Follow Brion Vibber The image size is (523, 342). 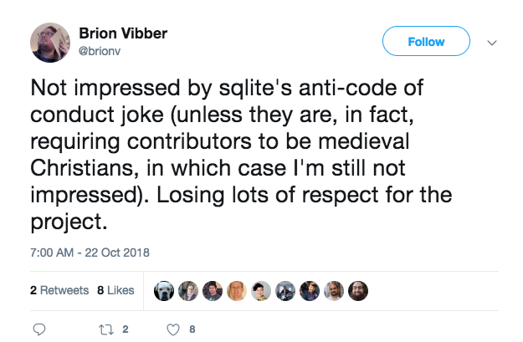pos(426,41)
